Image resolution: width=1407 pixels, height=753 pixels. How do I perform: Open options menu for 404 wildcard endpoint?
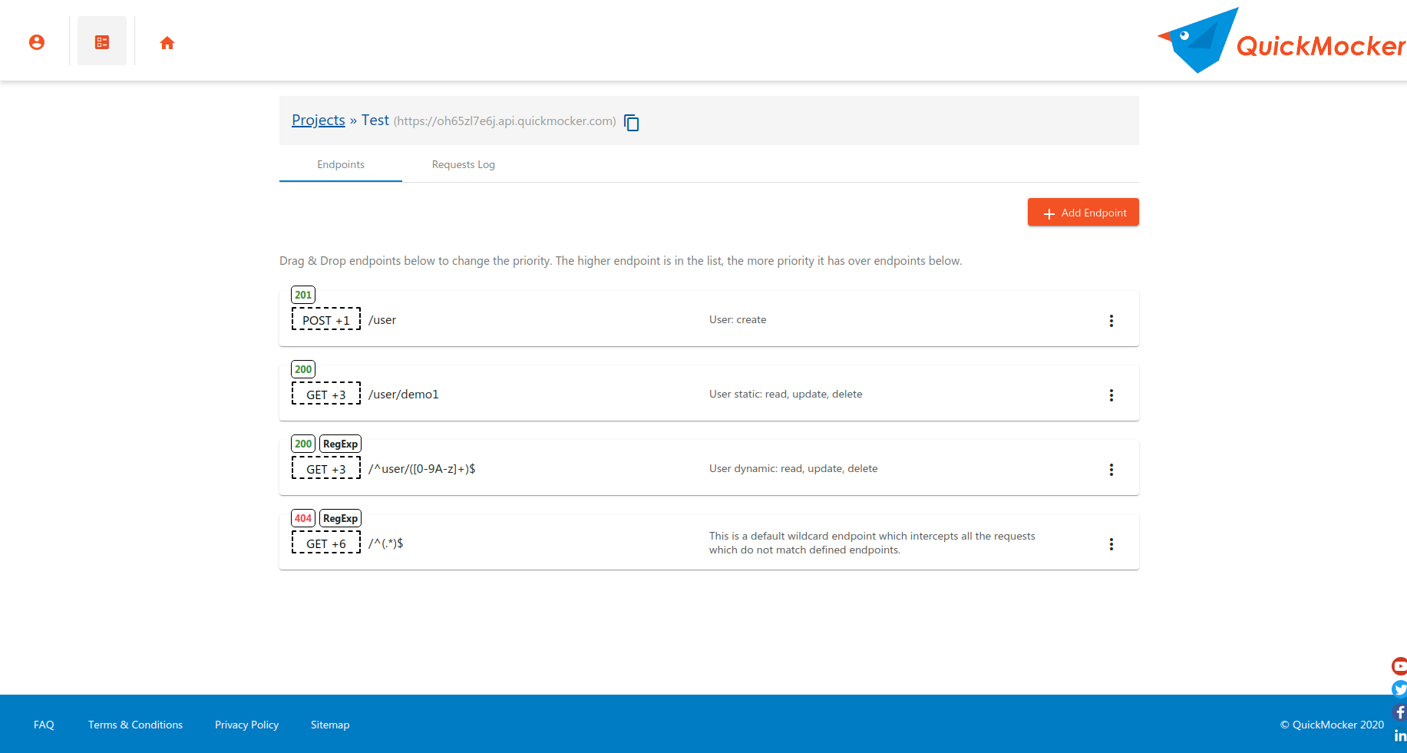pos(1111,544)
